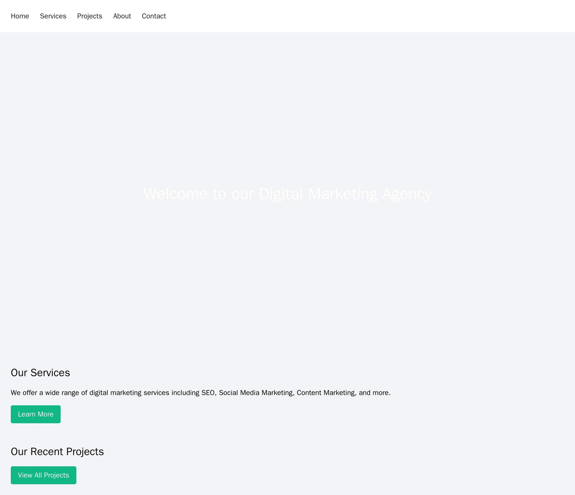The image size is (575, 495).
Task: Click 'SEO' in the services description
Action: point(208,393)
